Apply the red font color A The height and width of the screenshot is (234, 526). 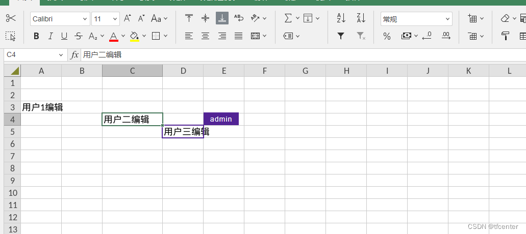tap(114, 36)
